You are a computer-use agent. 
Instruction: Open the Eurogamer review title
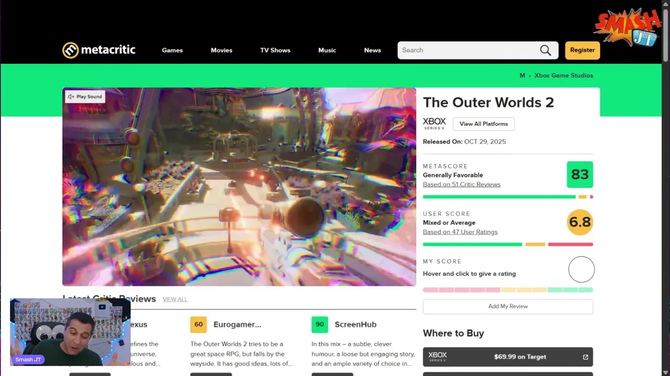tap(237, 324)
